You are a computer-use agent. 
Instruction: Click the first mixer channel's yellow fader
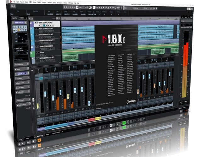click(37, 106)
